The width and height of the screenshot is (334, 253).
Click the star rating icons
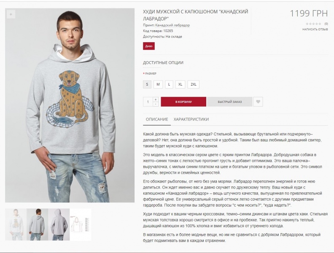point(313,24)
